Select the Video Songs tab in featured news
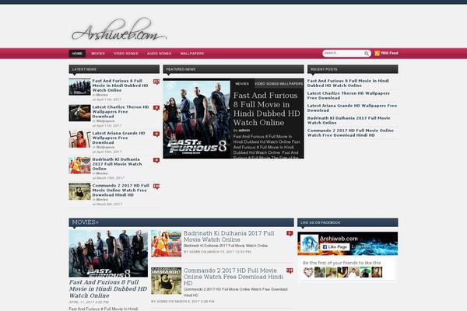The width and height of the screenshot is (467, 311). pyautogui.click(x=266, y=84)
